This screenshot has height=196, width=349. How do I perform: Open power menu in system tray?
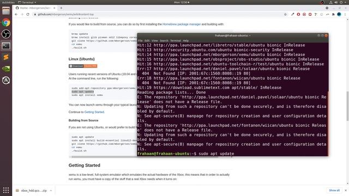point(341,2)
